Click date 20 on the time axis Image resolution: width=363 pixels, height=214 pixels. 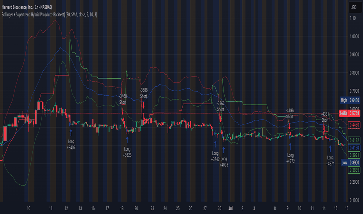click(136, 209)
